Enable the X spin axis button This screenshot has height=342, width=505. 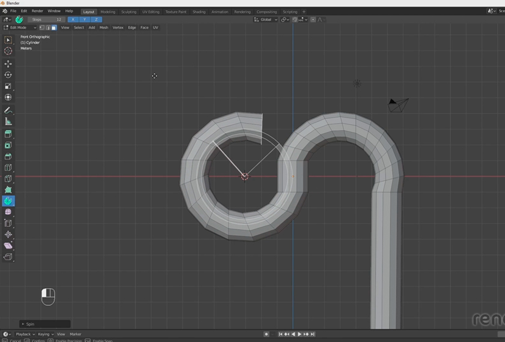pyautogui.click(x=73, y=19)
